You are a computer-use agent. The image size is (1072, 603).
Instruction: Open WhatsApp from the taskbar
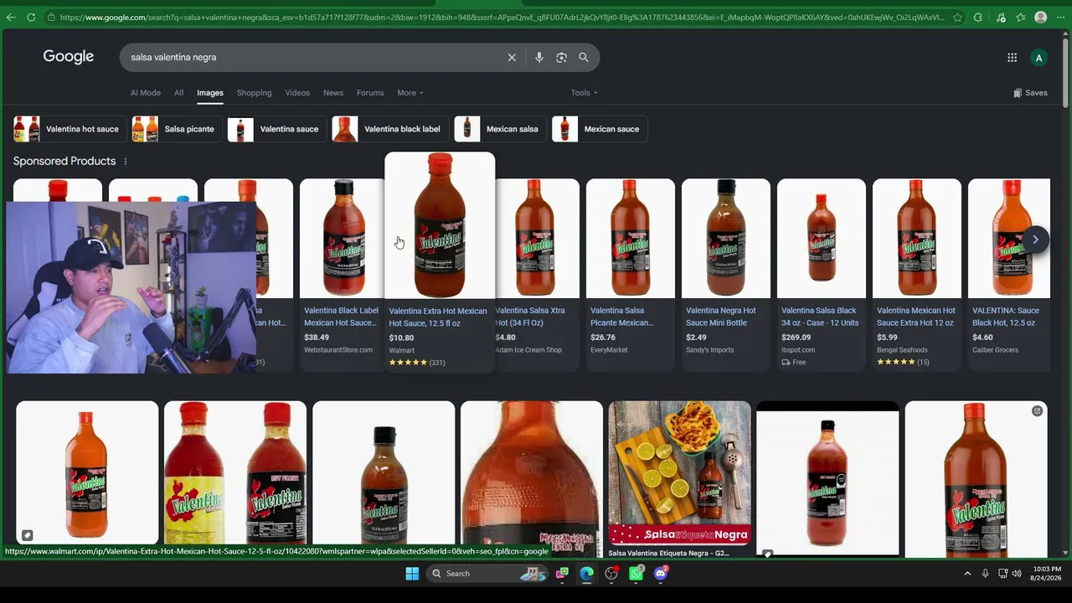pyautogui.click(x=636, y=574)
